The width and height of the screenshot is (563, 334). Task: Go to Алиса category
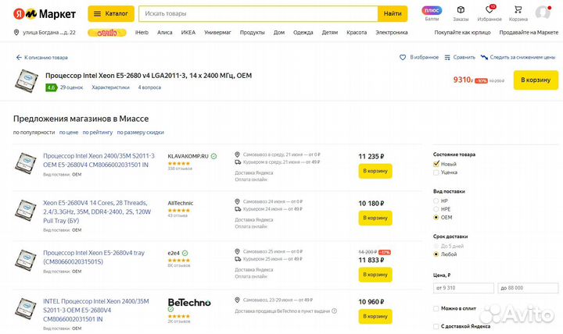coord(164,32)
